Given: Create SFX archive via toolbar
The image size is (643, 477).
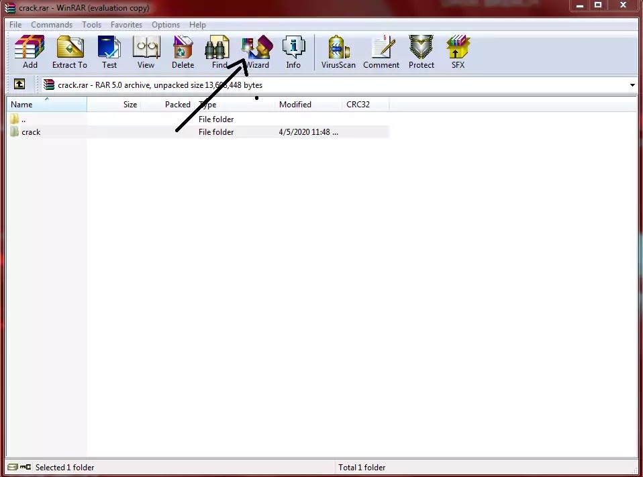Looking at the screenshot, I should (458, 52).
